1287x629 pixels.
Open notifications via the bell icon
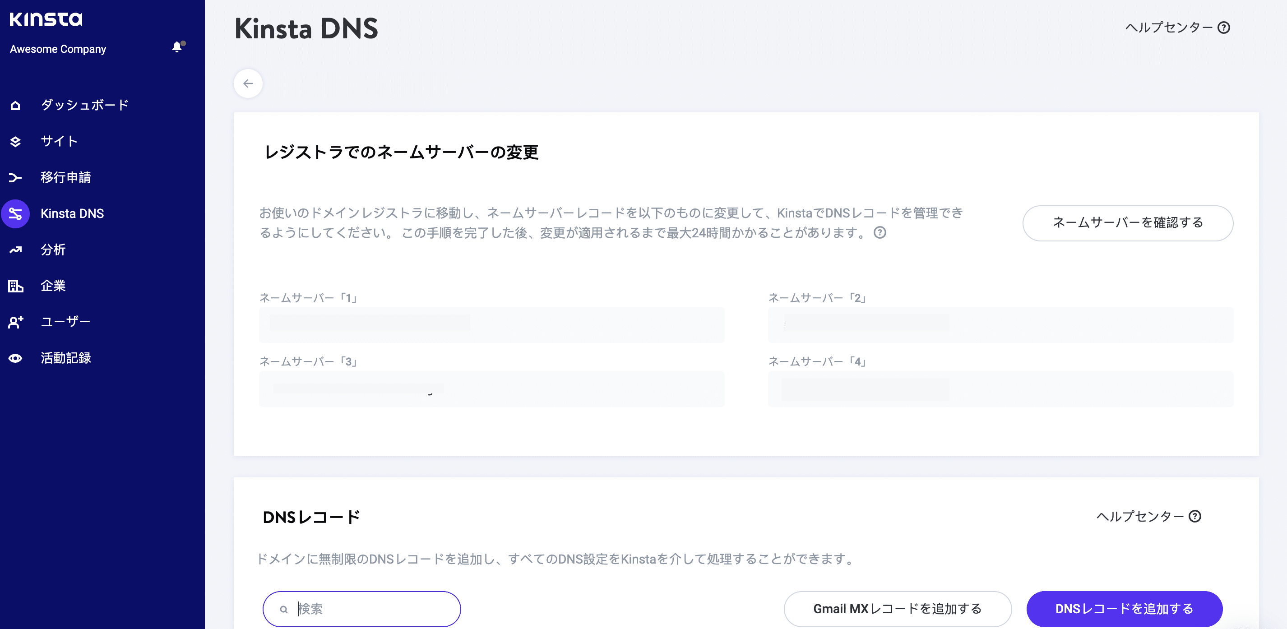coord(177,47)
